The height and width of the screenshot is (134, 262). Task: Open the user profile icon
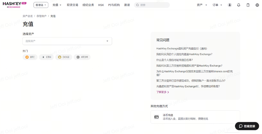point(230,5)
